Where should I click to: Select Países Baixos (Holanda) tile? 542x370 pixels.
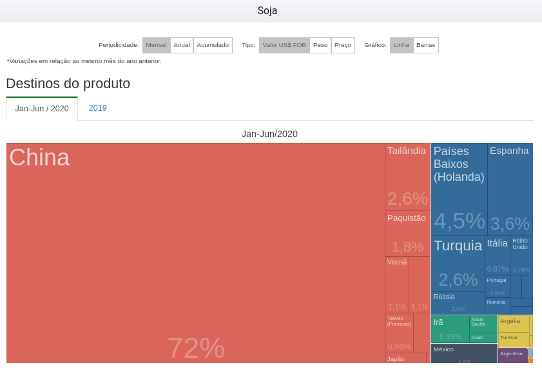pos(459,190)
